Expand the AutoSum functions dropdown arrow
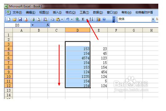This screenshot has width=166, height=111. (x=87, y=19)
